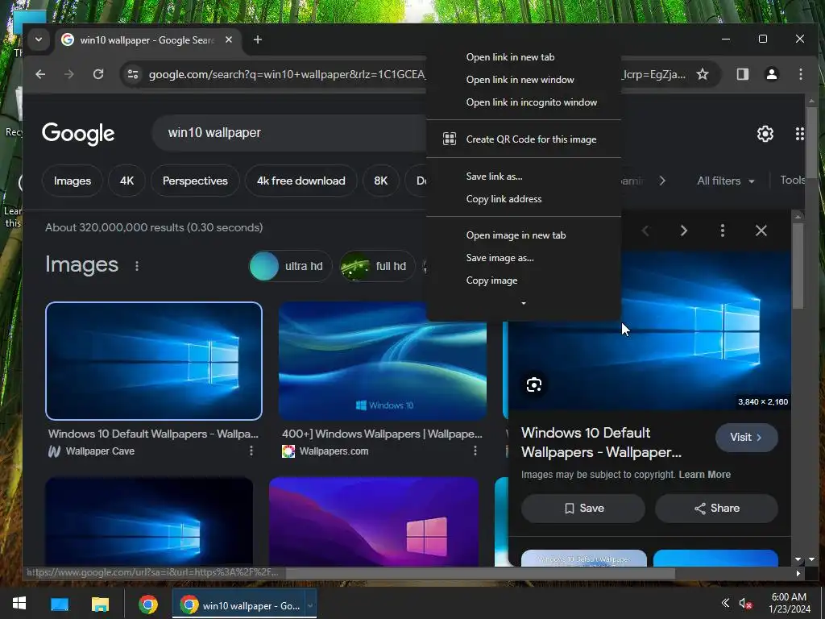Click Windows Start button

point(19,603)
